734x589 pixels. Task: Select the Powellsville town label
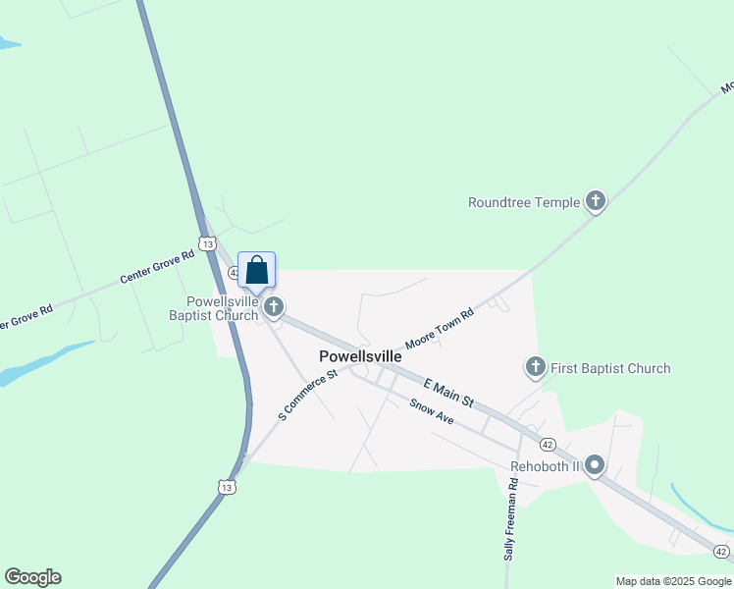pyautogui.click(x=360, y=356)
